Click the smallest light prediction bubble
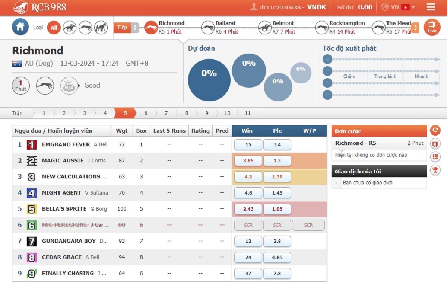 point(301,73)
